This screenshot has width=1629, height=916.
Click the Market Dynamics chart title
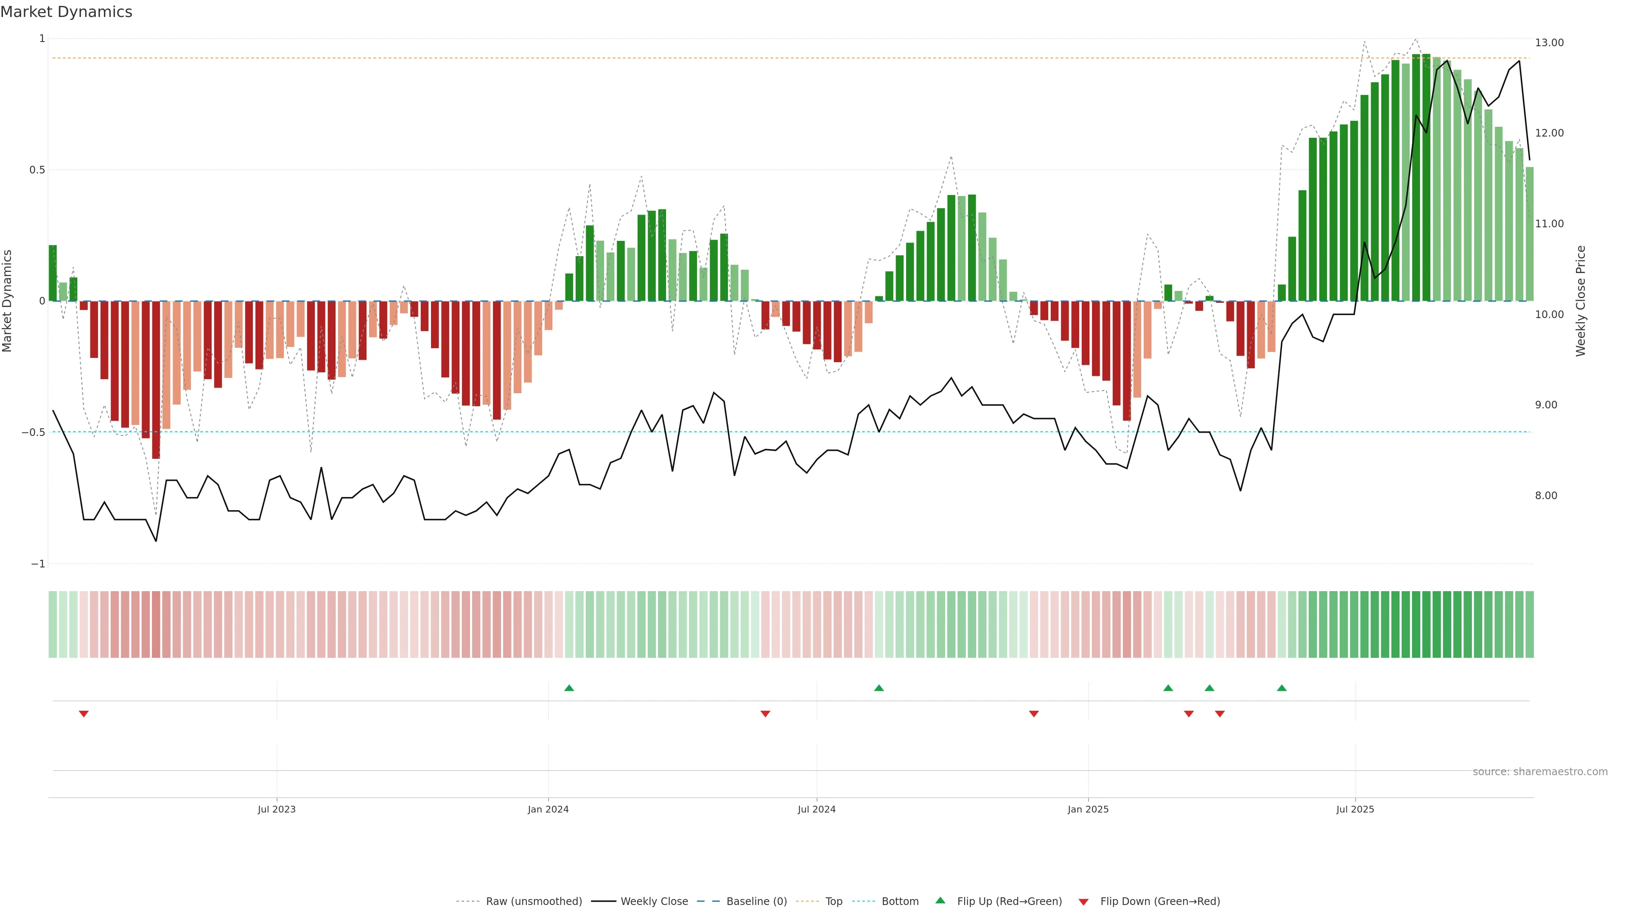(67, 12)
